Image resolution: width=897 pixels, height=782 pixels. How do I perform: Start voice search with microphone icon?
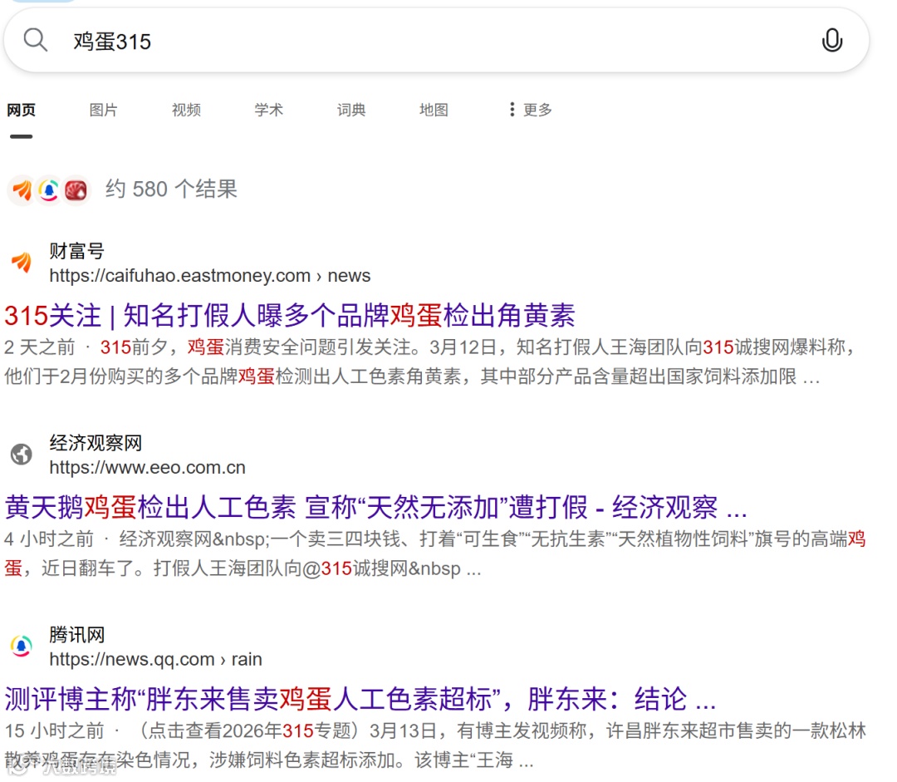coord(831,40)
